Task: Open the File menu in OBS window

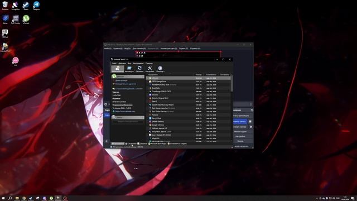Action: coord(108,49)
